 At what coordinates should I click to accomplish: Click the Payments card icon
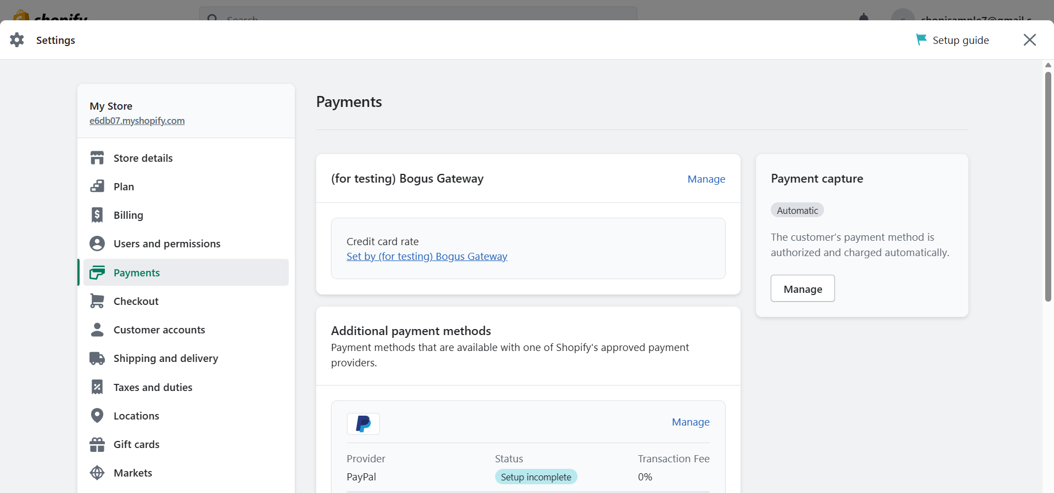click(97, 273)
